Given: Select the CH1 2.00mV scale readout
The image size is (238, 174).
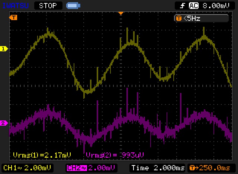Looking at the screenshot, I should coord(27,168).
